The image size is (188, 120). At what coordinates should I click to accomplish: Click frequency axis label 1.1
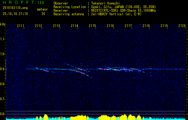point(2,39)
